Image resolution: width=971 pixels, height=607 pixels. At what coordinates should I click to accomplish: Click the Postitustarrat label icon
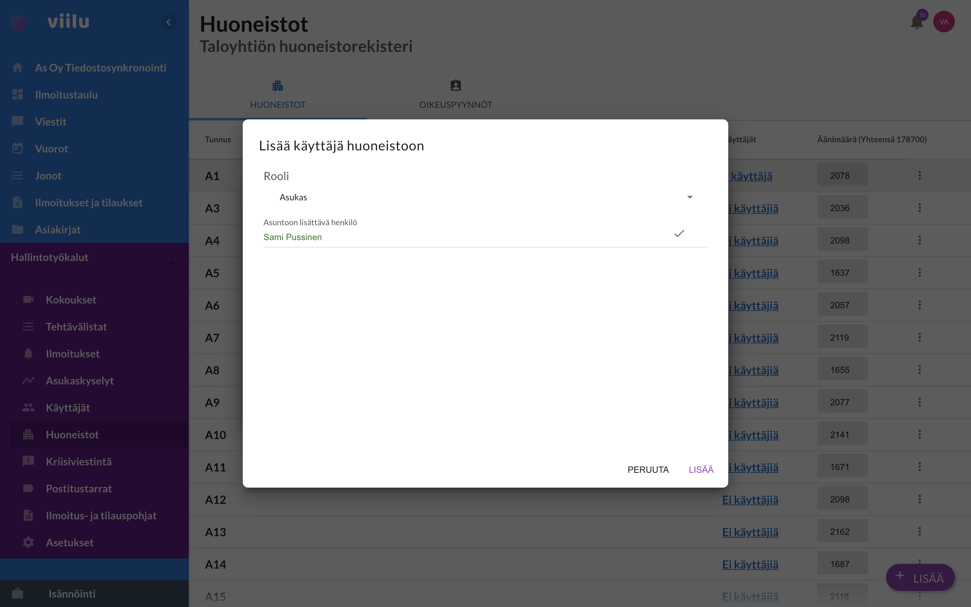[x=28, y=489]
